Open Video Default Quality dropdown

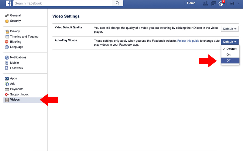[x=230, y=29]
